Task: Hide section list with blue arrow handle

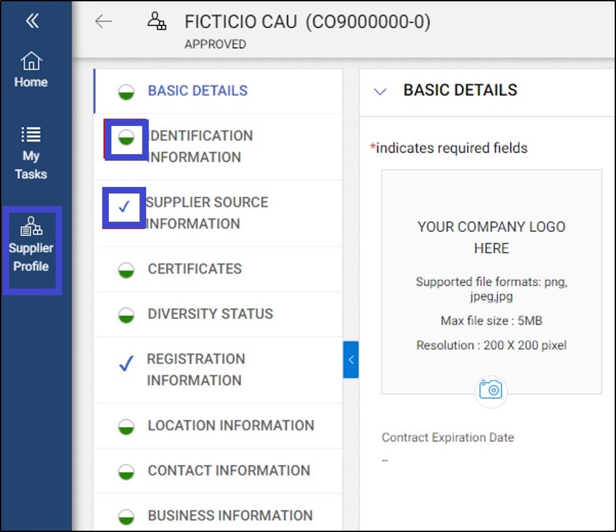Action: pos(351,360)
